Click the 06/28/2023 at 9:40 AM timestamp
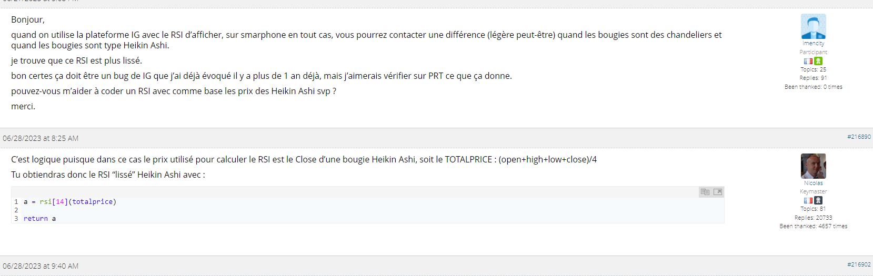 41,266
